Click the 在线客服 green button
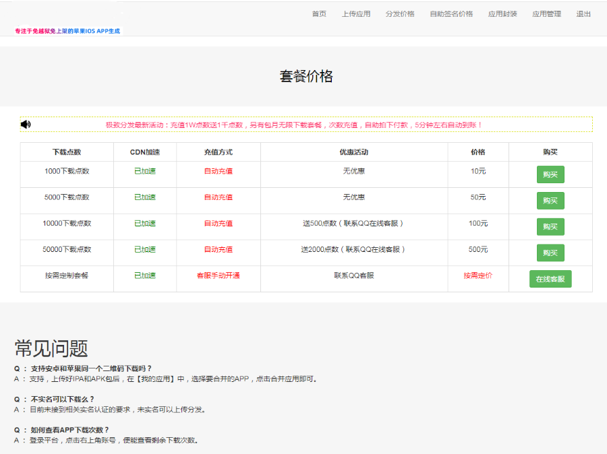Viewport: 607px width, 454px height. (550, 279)
